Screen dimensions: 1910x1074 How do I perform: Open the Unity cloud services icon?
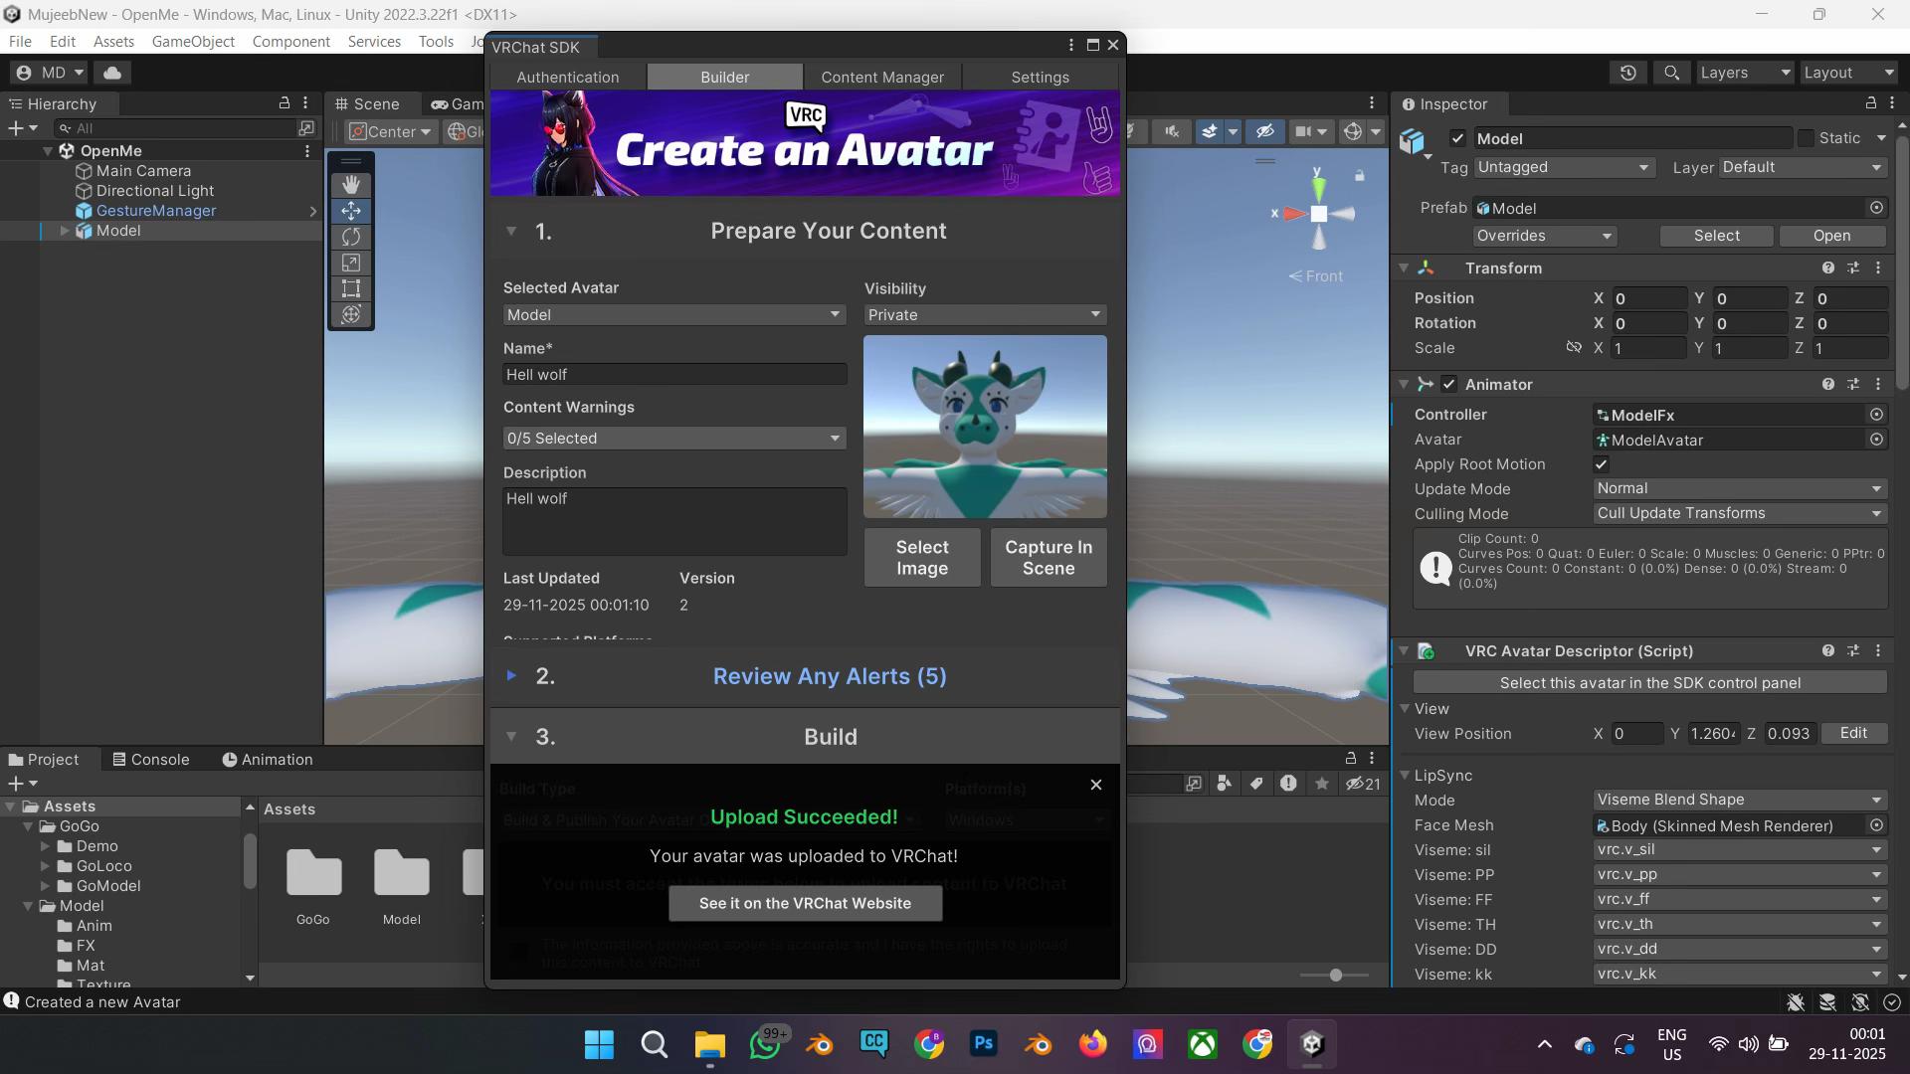pos(112,73)
